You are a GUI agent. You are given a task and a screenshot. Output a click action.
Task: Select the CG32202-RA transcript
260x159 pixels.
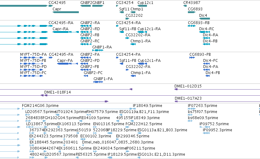pos(127,38)
